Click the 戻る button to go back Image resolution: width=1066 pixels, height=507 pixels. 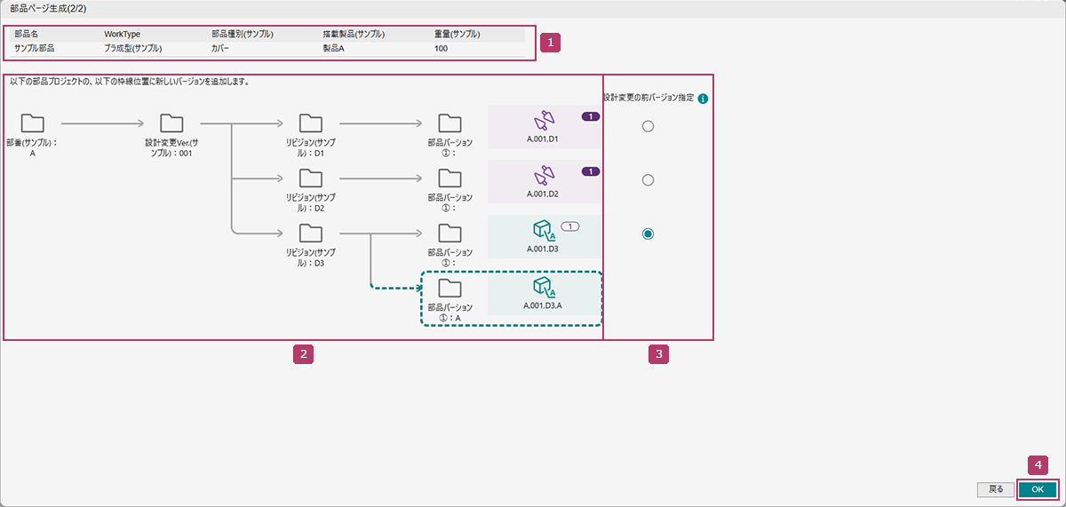tap(996, 489)
